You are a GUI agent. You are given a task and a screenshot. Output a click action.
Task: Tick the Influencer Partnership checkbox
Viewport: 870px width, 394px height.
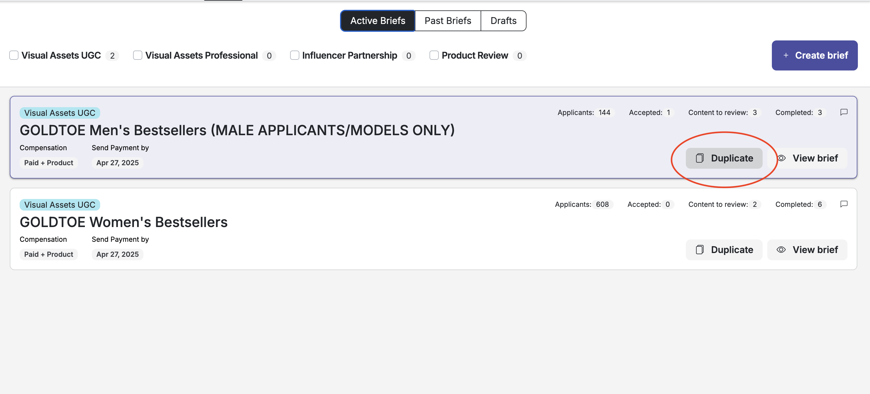click(x=294, y=55)
